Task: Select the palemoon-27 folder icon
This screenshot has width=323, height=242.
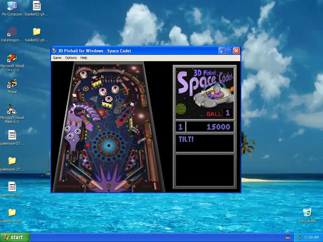Action: point(12,164)
